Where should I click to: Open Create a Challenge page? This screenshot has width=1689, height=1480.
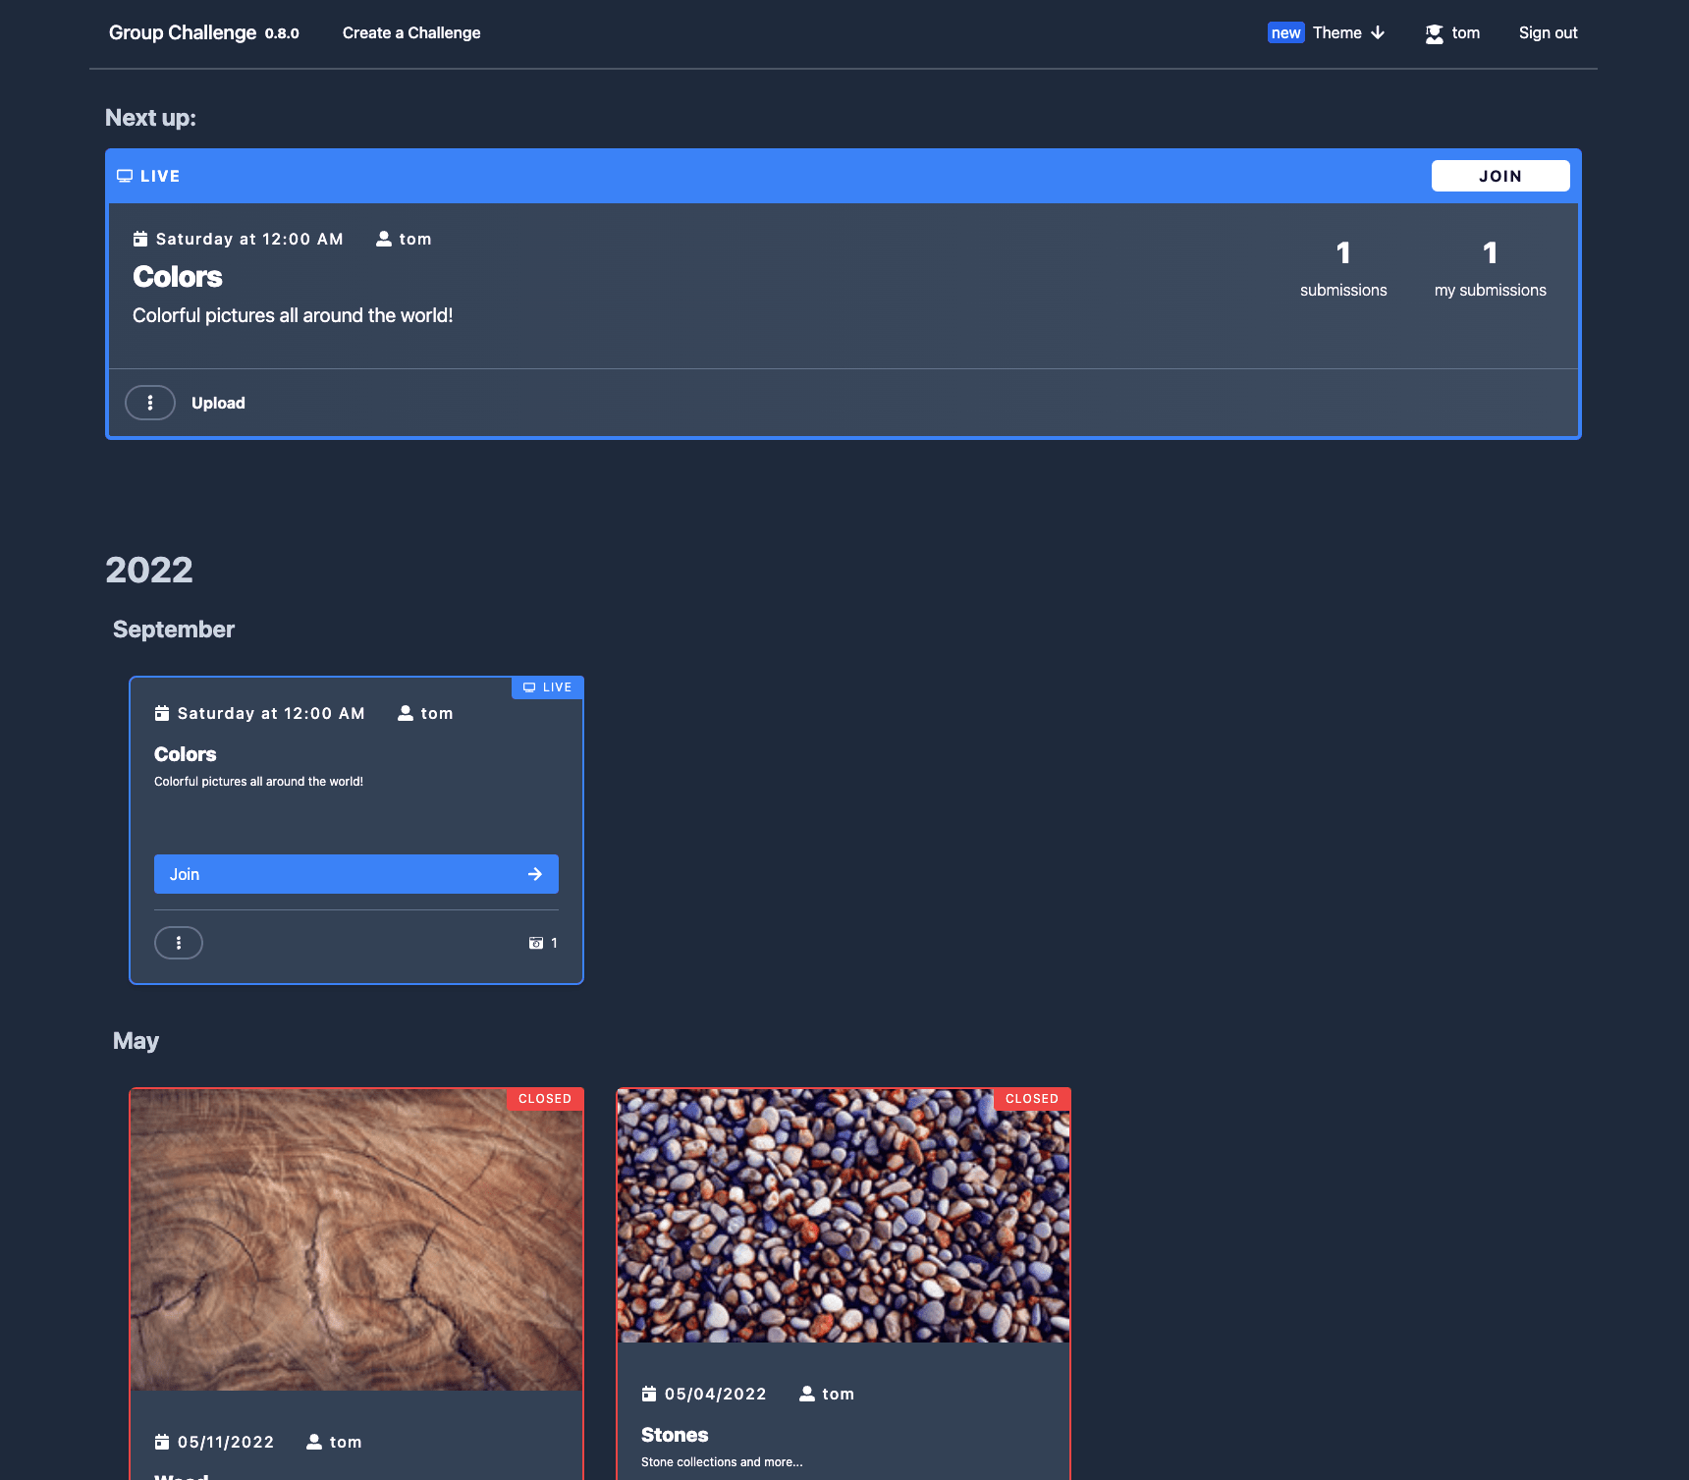(411, 32)
